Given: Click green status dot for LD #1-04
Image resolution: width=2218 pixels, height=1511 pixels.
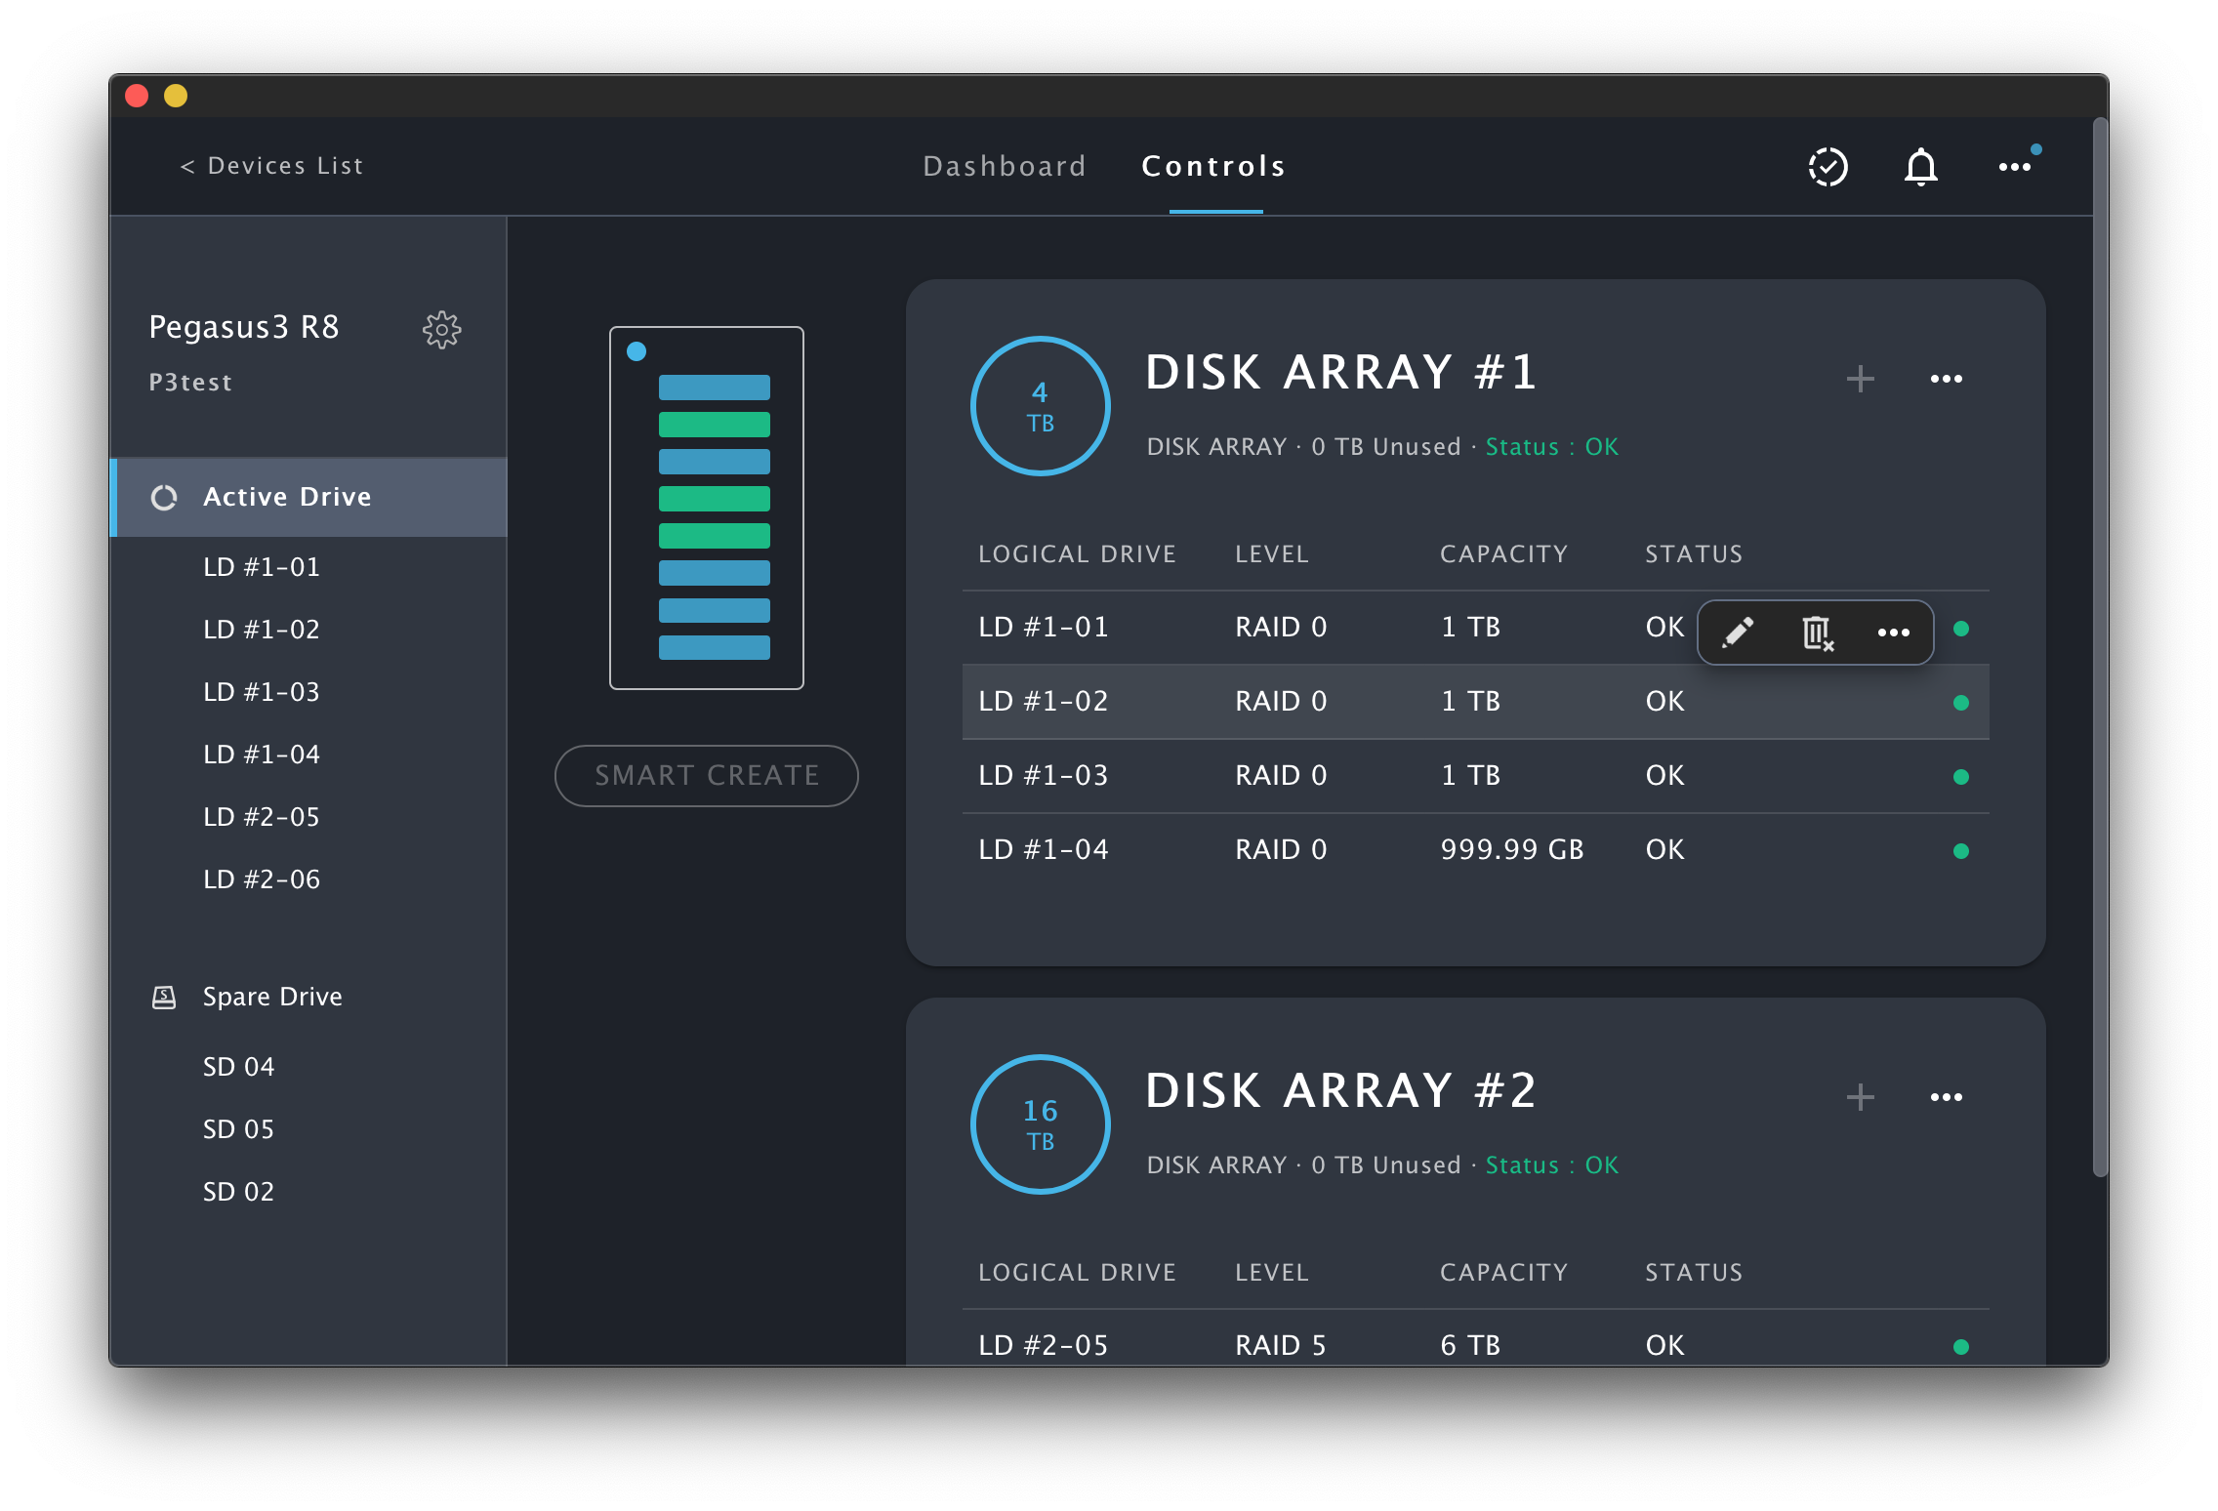Looking at the screenshot, I should [1960, 851].
